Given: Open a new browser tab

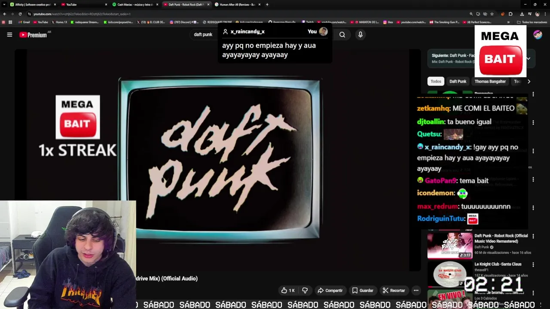Looking at the screenshot, I should pyautogui.click(x=267, y=4).
